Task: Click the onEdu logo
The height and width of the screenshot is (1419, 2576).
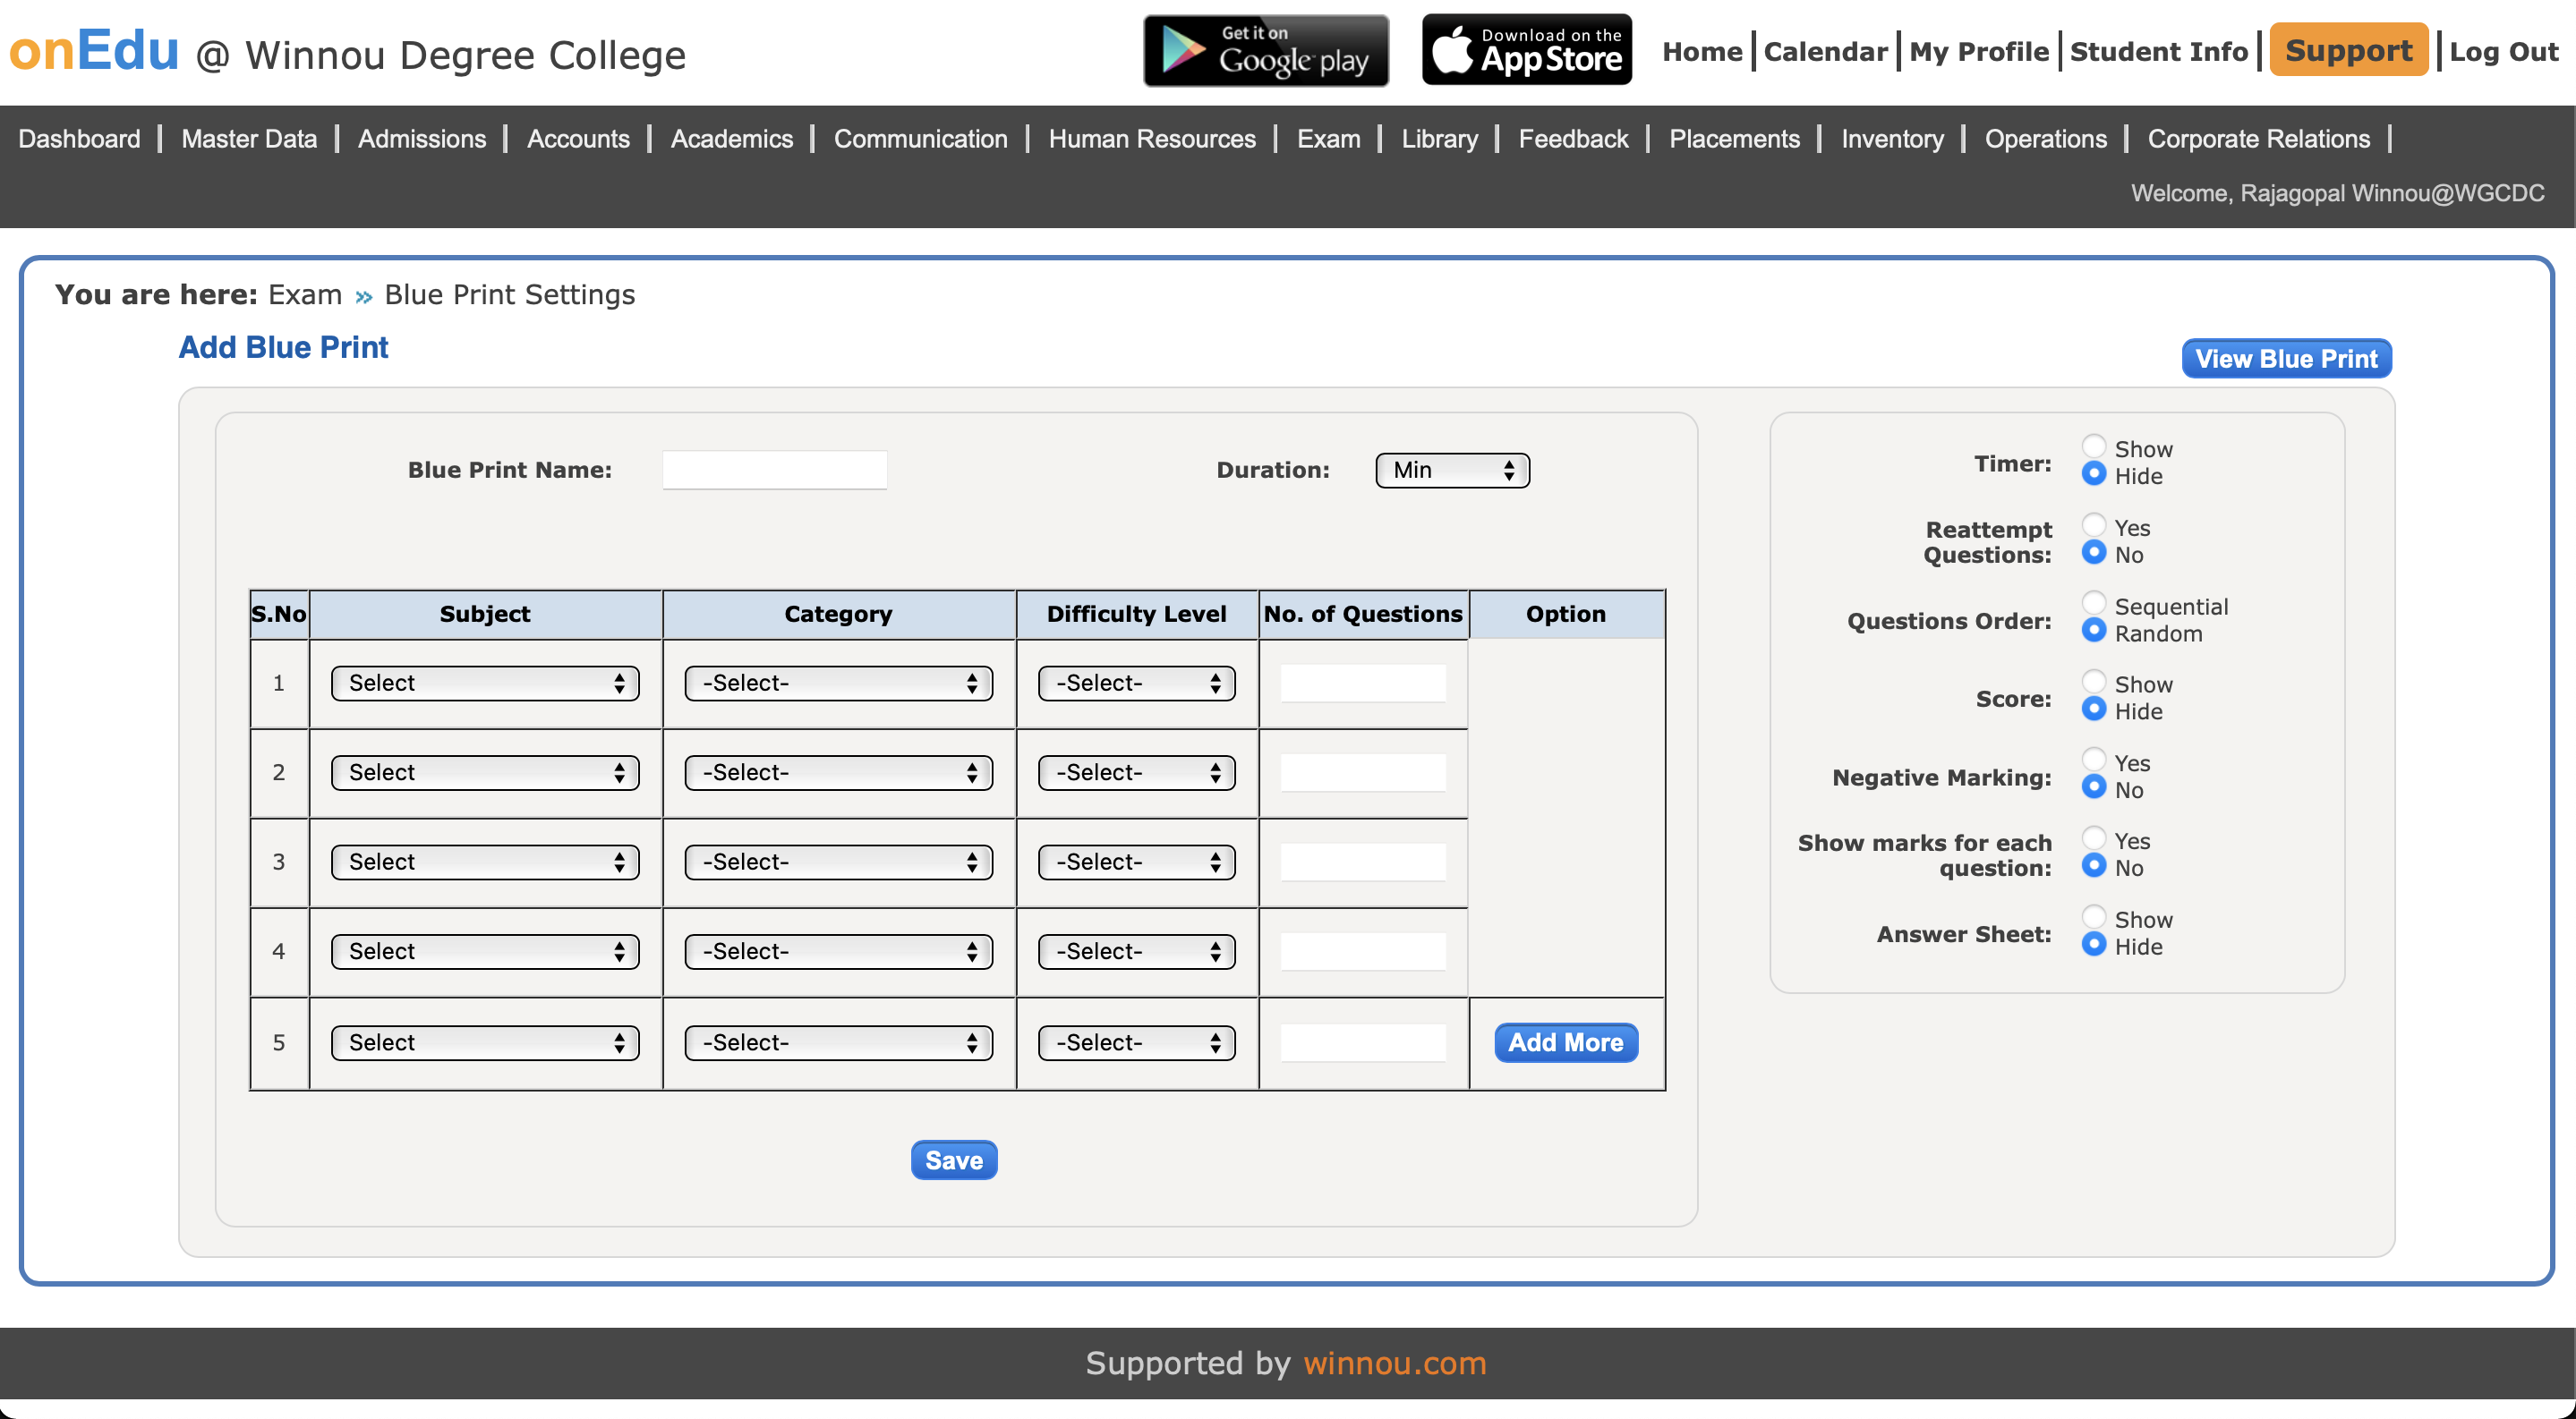Action: (94, 50)
